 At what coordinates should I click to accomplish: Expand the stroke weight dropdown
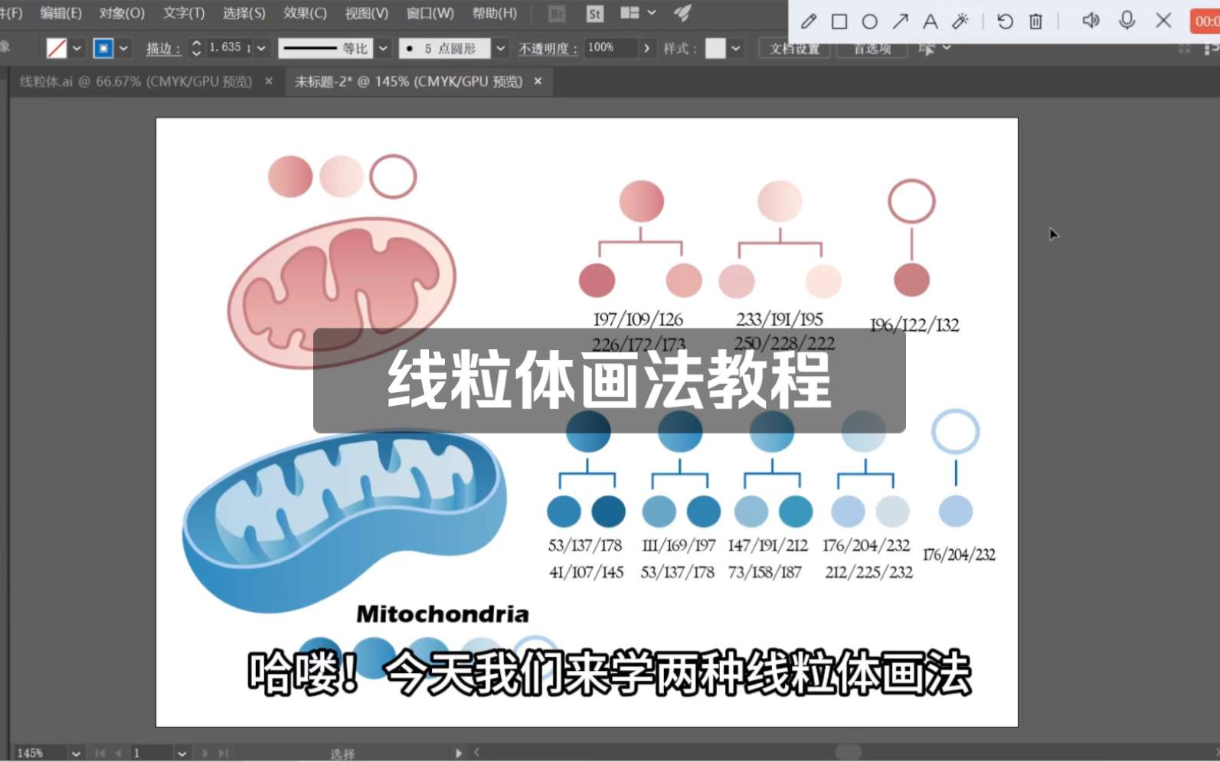click(261, 48)
